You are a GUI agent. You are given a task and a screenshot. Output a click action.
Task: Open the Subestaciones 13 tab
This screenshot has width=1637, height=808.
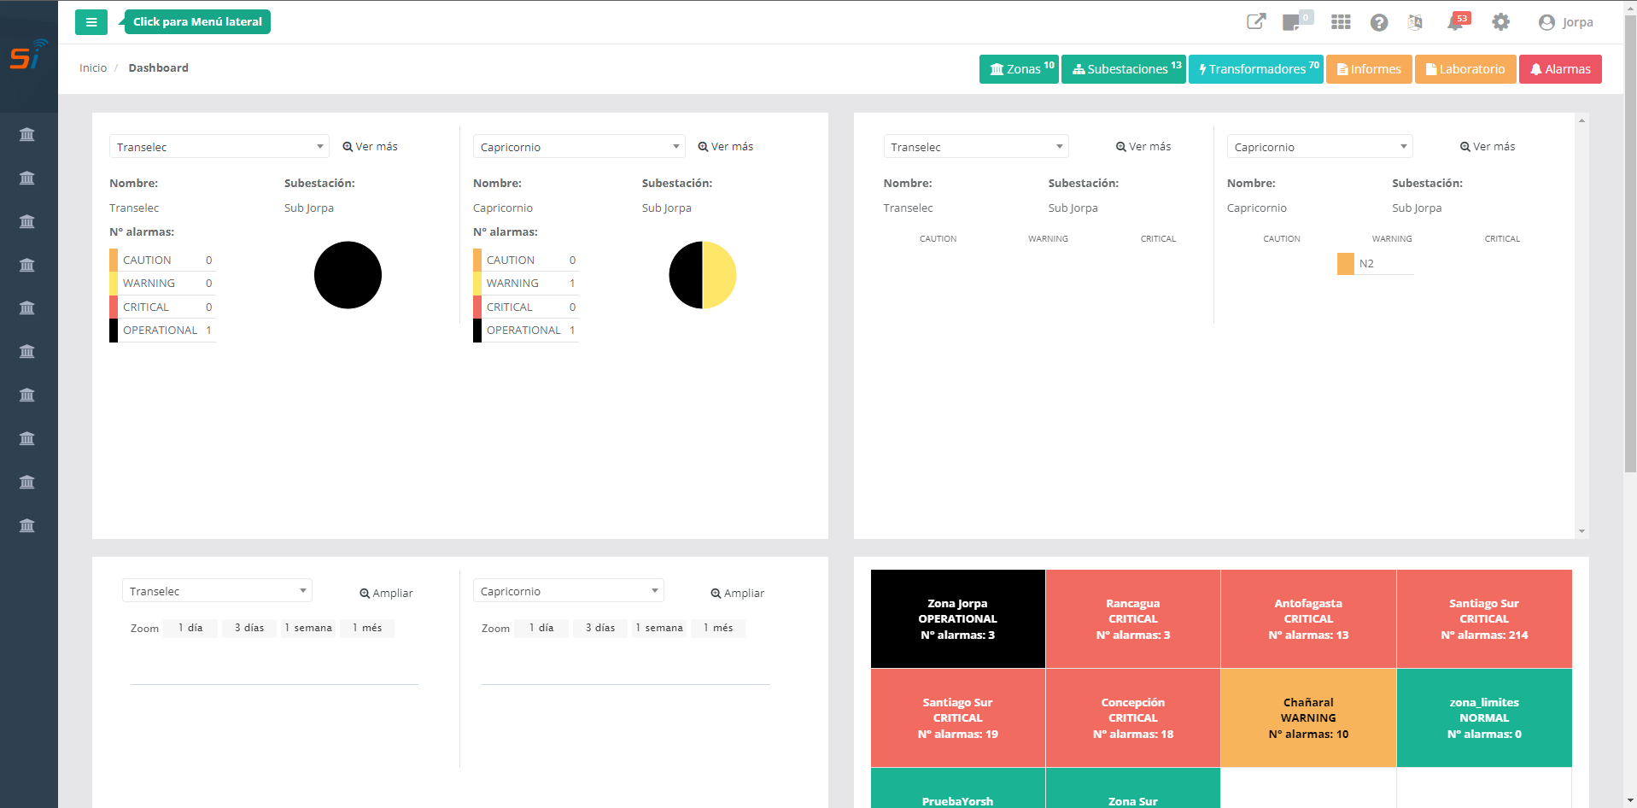pyautogui.click(x=1124, y=69)
